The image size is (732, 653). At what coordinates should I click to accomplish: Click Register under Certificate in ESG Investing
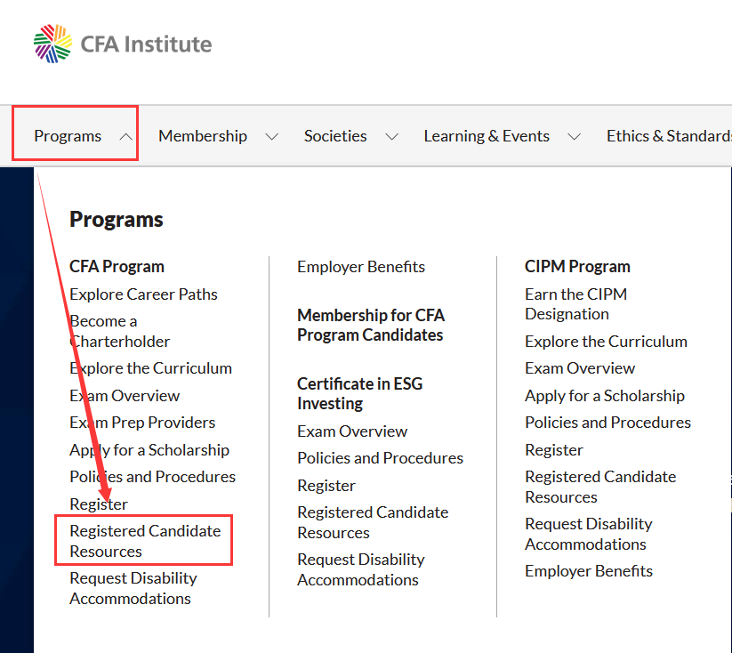click(x=326, y=486)
